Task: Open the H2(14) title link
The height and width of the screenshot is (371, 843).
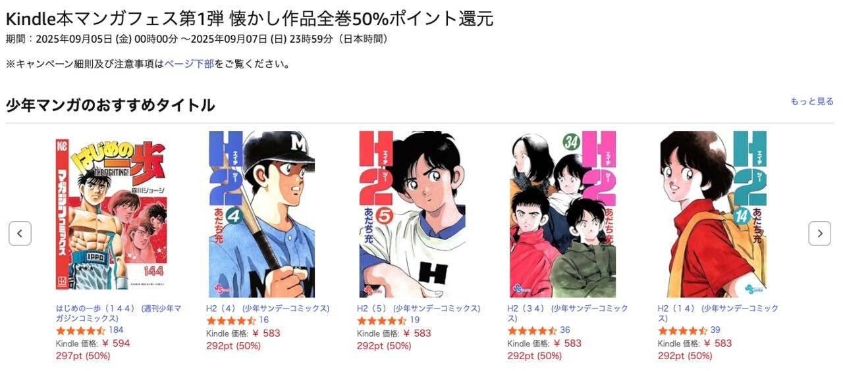Action: (x=718, y=313)
